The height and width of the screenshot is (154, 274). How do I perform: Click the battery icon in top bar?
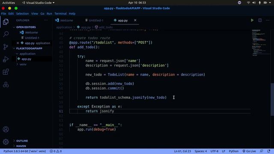265,3
